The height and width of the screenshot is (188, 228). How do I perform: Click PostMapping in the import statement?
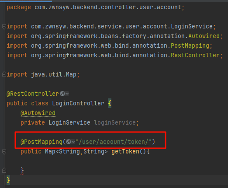click(x=190, y=46)
